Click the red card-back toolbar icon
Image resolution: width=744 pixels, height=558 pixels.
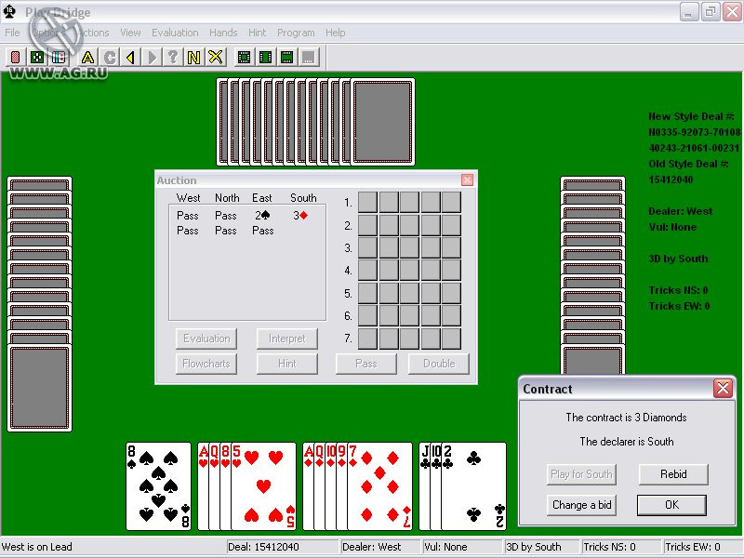point(15,58)
